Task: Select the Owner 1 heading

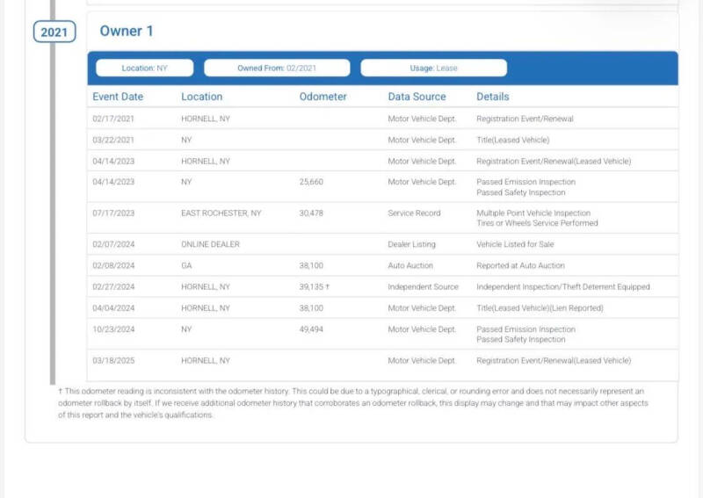Action: 127,32
